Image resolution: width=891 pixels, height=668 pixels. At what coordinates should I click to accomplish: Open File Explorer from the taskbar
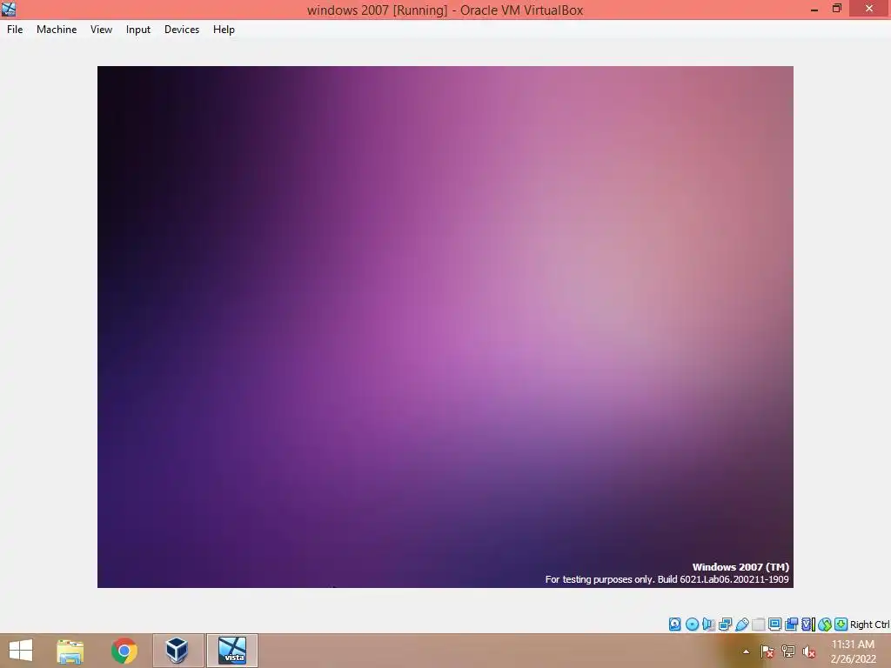click(70, 651)
